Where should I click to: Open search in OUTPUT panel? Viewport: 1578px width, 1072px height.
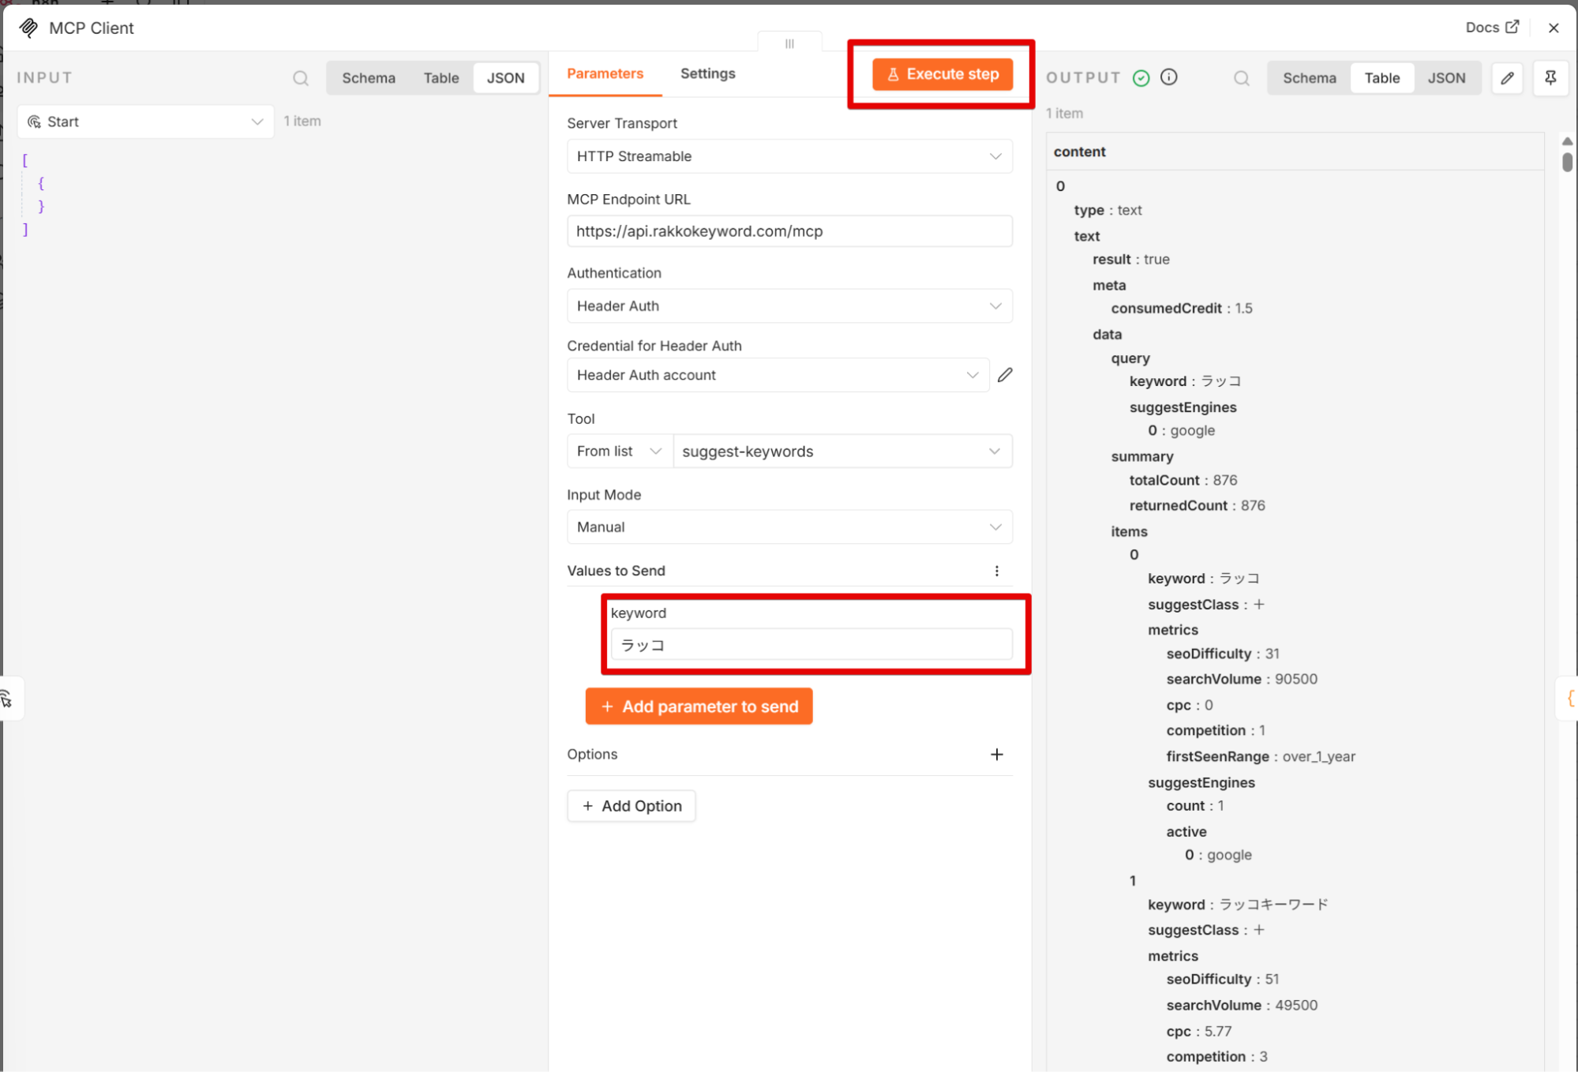coord(1242,78)
